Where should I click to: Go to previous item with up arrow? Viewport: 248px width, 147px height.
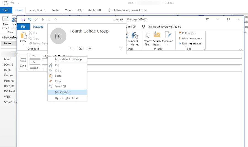[x=42, y=20]
